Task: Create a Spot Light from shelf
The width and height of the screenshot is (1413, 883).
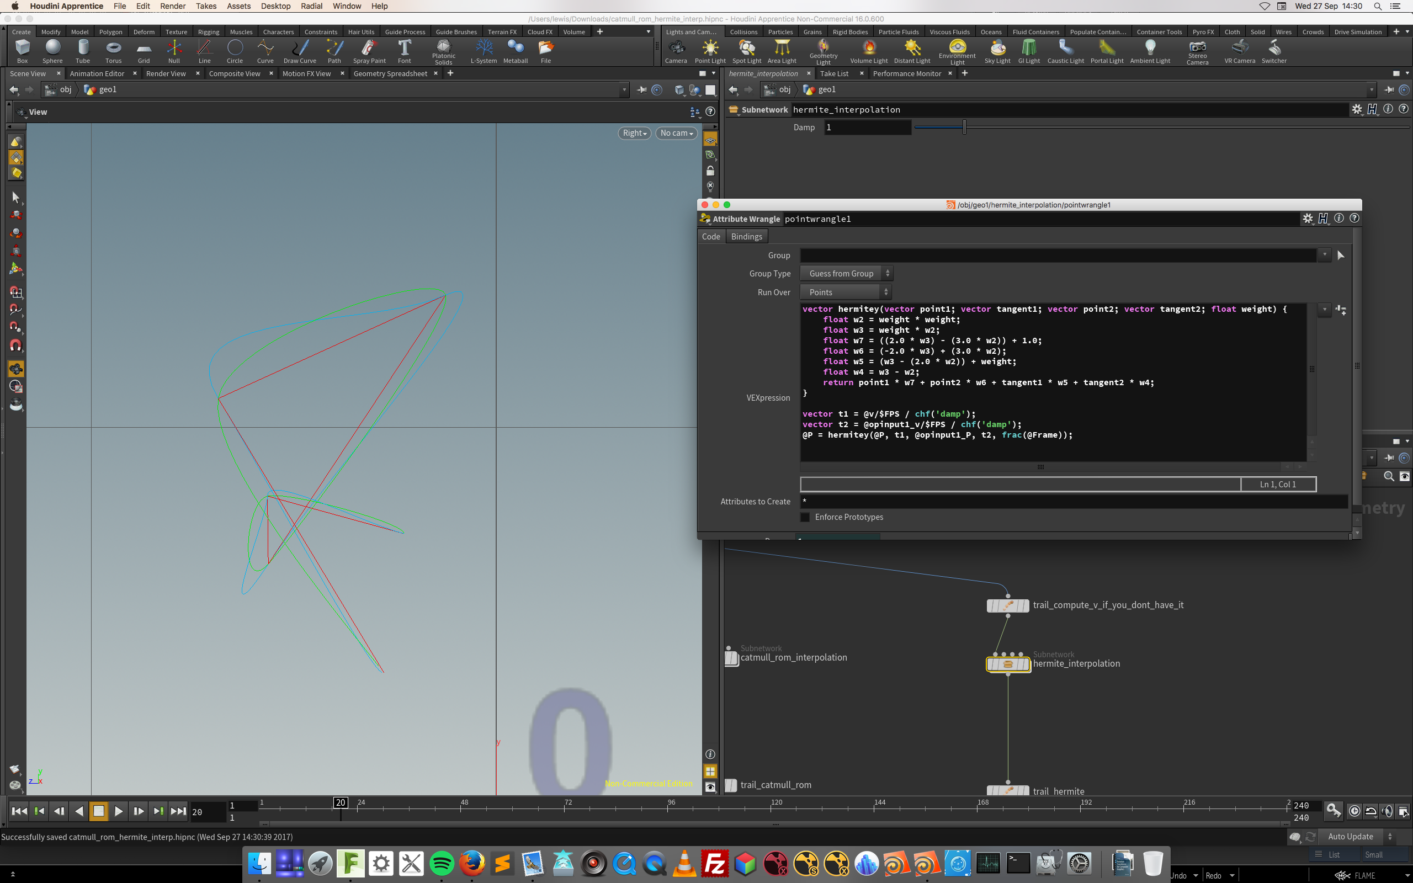Action: (x=746, y=51)
